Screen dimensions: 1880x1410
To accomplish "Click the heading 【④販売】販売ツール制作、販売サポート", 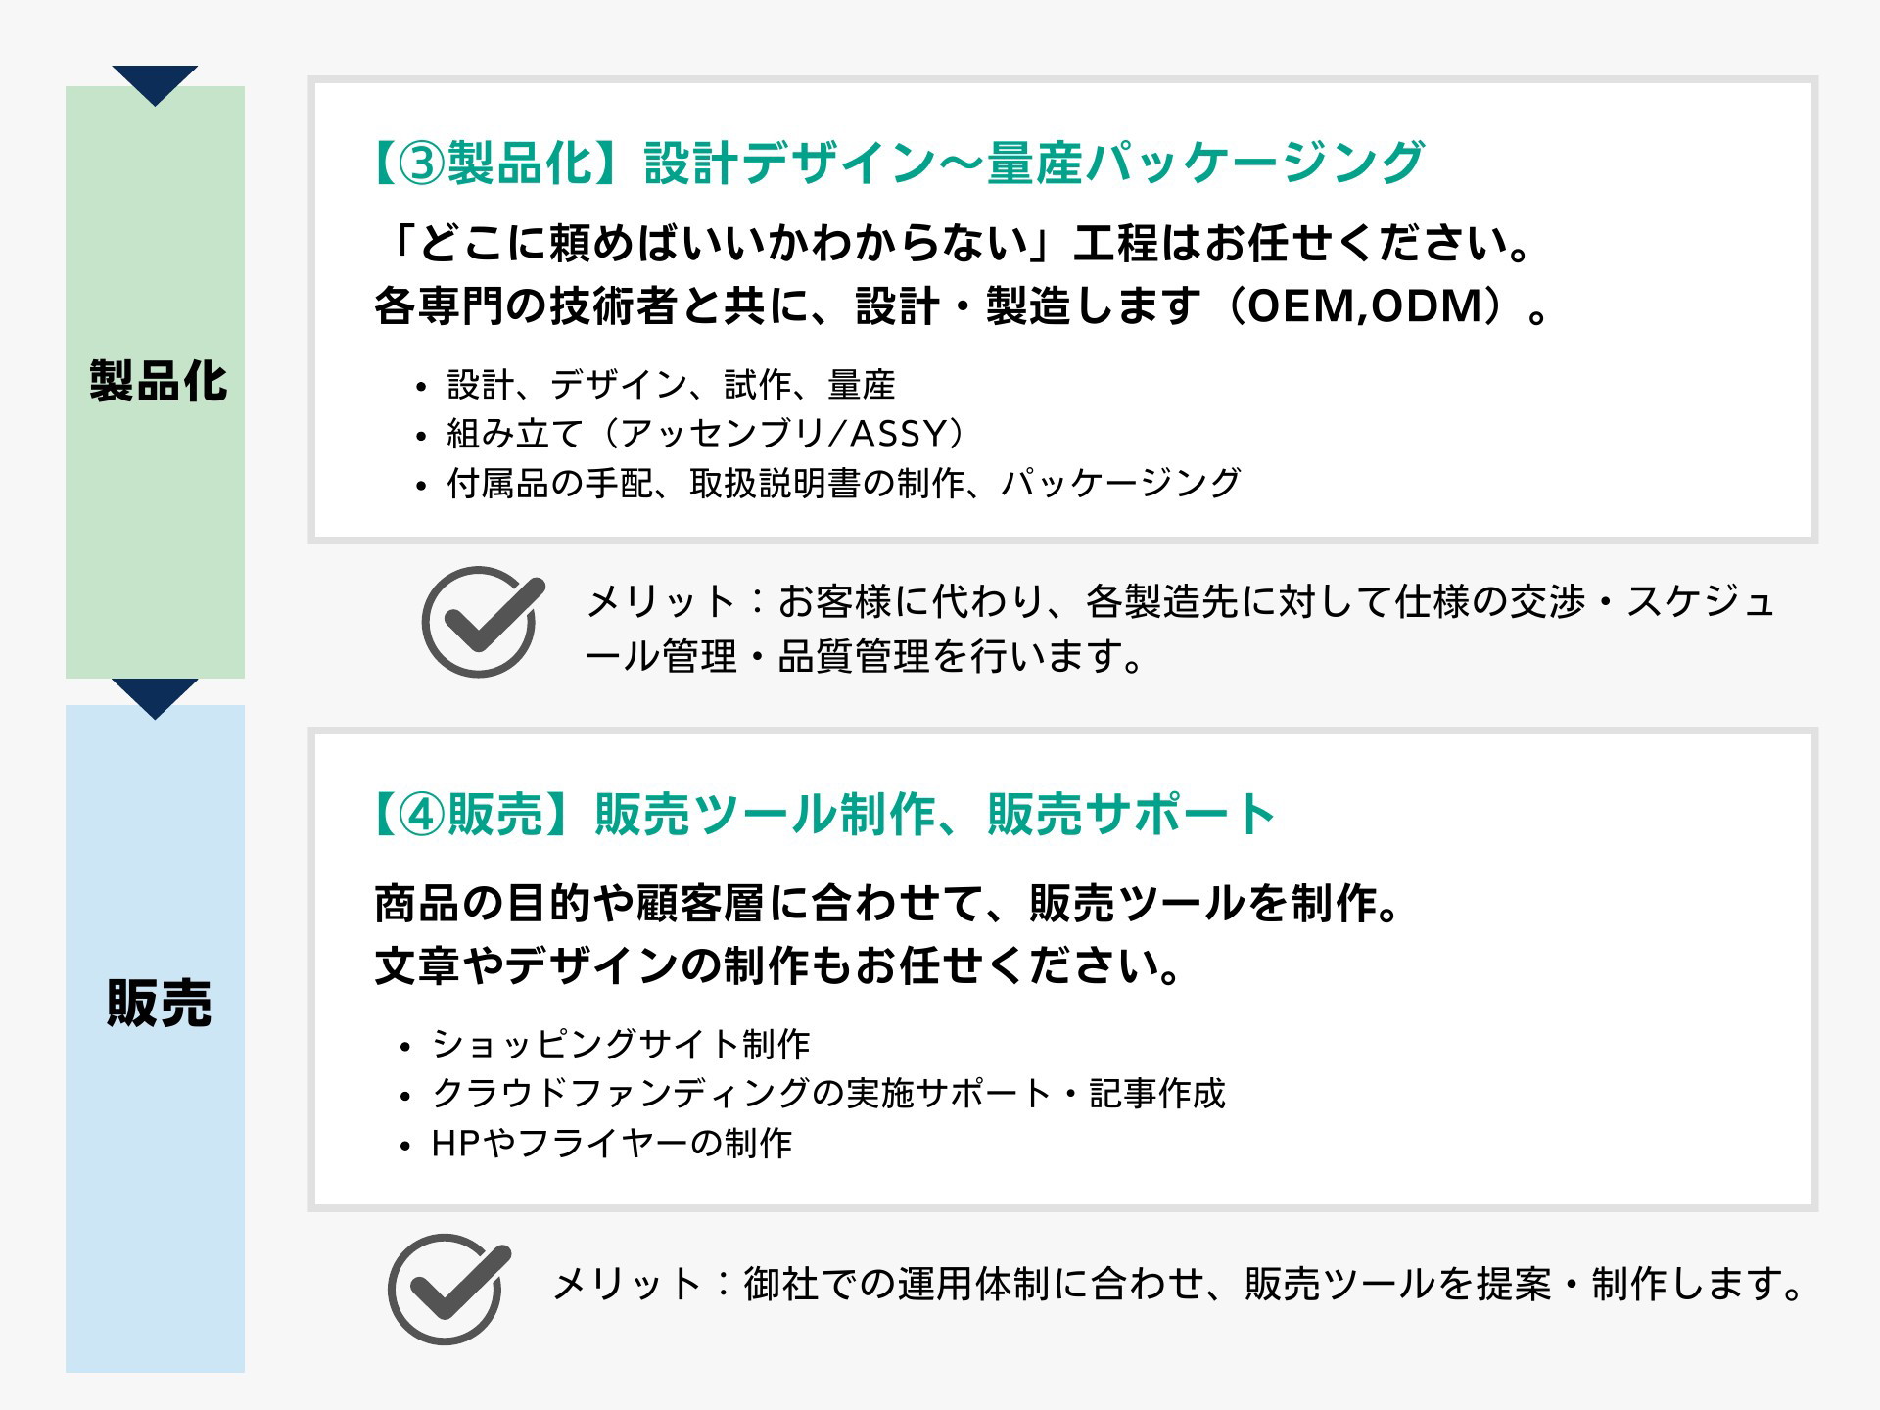I will (x=821, y=814).
